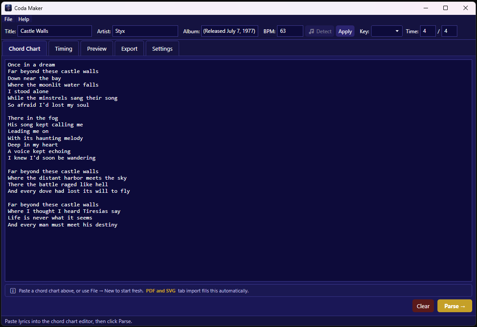Switch to the Timing tab
This screenshot has width=477, height=327.
(63, 49)
